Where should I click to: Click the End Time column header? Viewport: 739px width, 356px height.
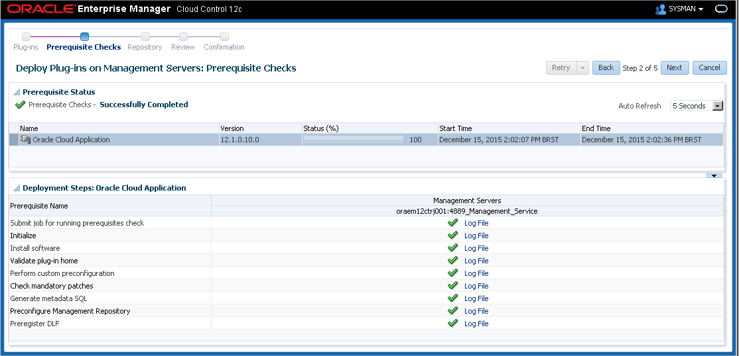click(x=652, y=128)
